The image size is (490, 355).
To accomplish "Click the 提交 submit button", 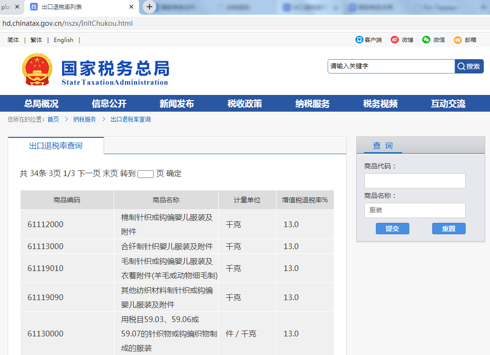I will (x=393, y=229).
